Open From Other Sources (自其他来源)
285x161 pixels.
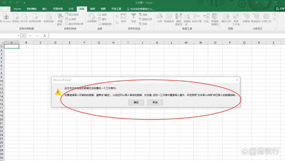point(35,19)
